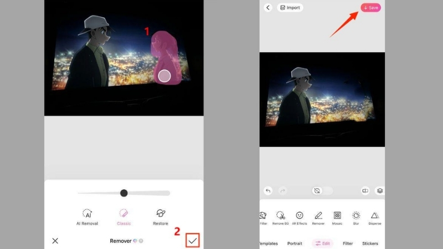Image resolution: width=443 pixels, height=249 pixels.
Task: Toggle the AI switch above the toolbar
Action: (322, 190)
